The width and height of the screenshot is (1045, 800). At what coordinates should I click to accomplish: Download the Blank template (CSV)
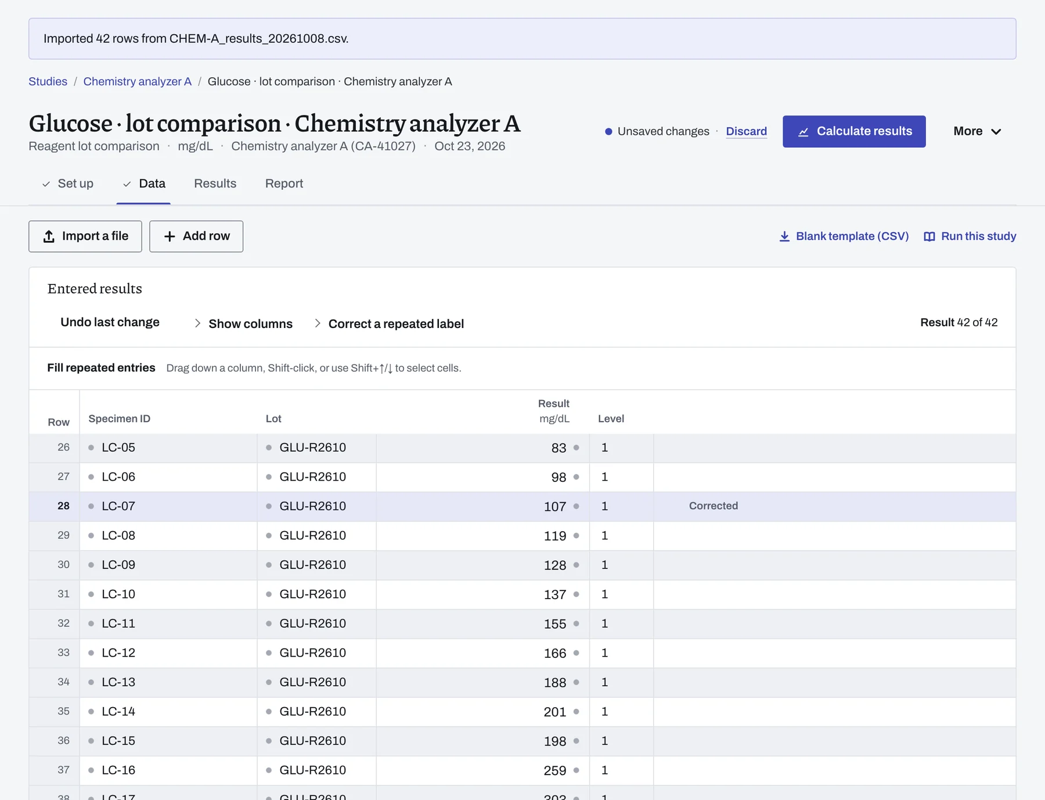pyautogui.click(x=844, y=236)
